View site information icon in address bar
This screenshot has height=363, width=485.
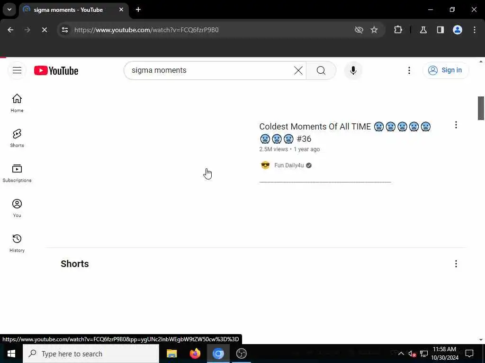(64, 30)
